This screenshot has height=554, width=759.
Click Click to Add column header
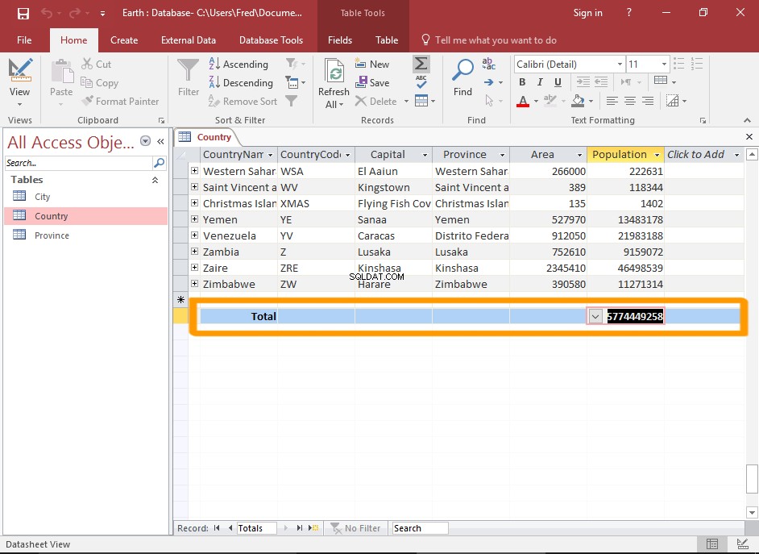coord(695,155)
